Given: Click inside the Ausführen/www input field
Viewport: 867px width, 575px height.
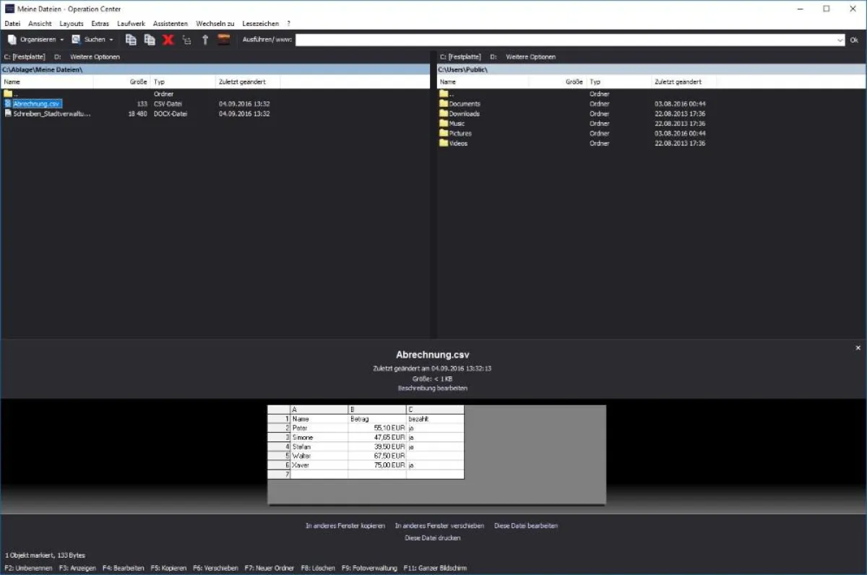Looking at the screenshot, I should point(506,40).
